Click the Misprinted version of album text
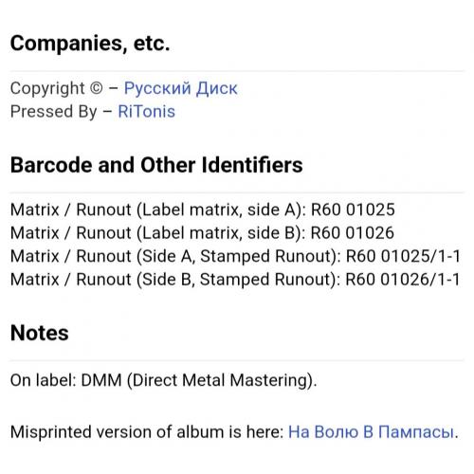Screen dimensions: 474x474 pos(147,431)
